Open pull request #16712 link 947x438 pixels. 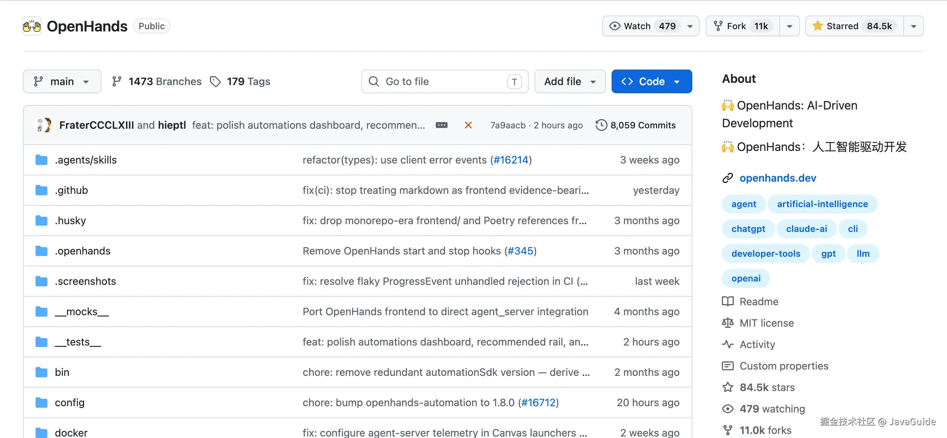538,402
